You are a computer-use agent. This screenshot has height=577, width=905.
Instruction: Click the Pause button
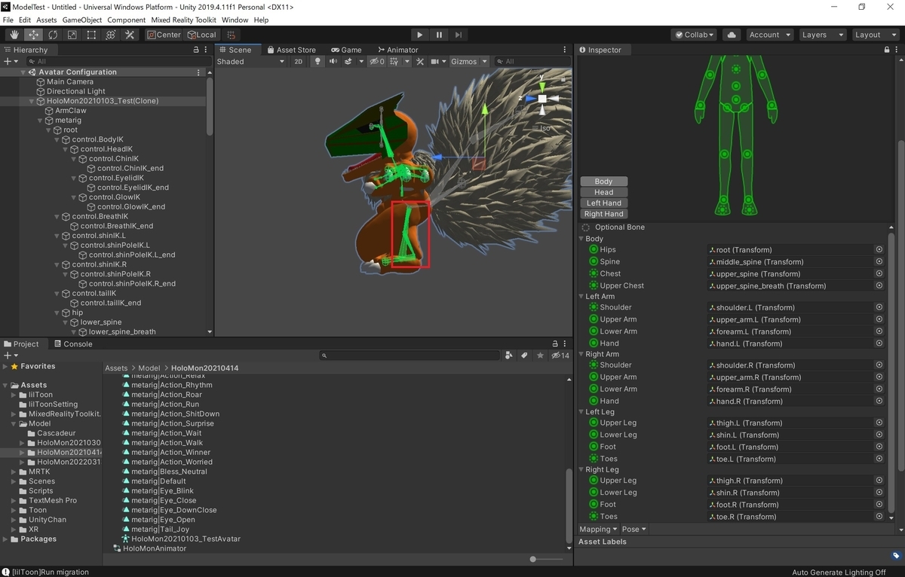[439, 35]
